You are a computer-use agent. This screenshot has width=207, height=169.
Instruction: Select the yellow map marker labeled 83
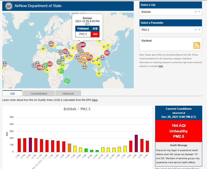pos(73,48)
